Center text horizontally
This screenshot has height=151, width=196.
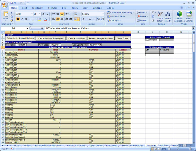[58, 19]
